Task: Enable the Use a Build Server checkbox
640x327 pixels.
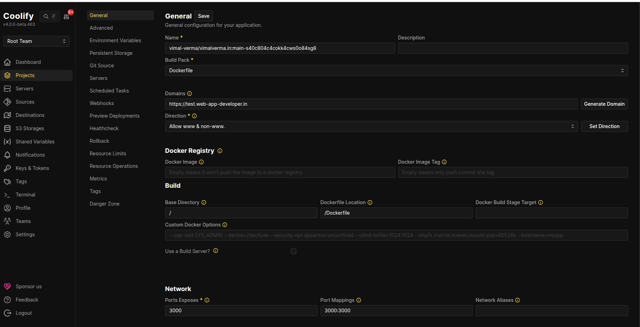Action: [293, 251]
